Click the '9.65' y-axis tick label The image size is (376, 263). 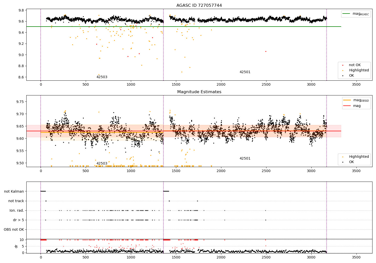pyautogui.click(x=20, y=126)
